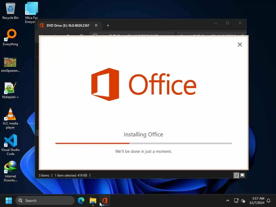The image size is (276, 207).
Task: Close the File Explorer window
Action: pyautogui.click(x=240, y=23)
